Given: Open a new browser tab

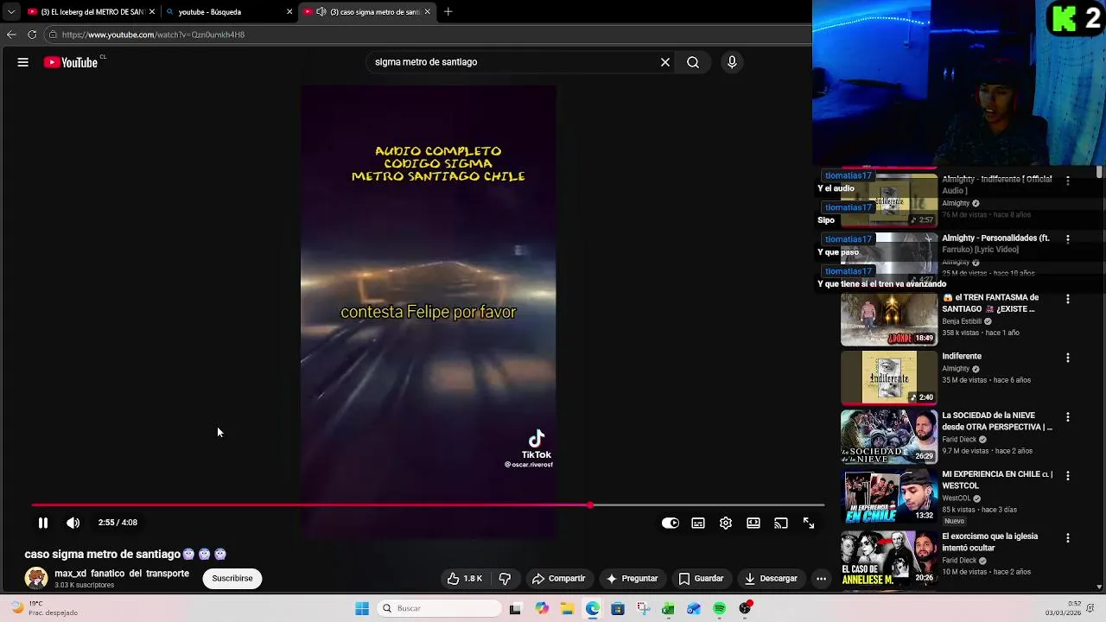Looking at the screenshot, I should 448,12.
